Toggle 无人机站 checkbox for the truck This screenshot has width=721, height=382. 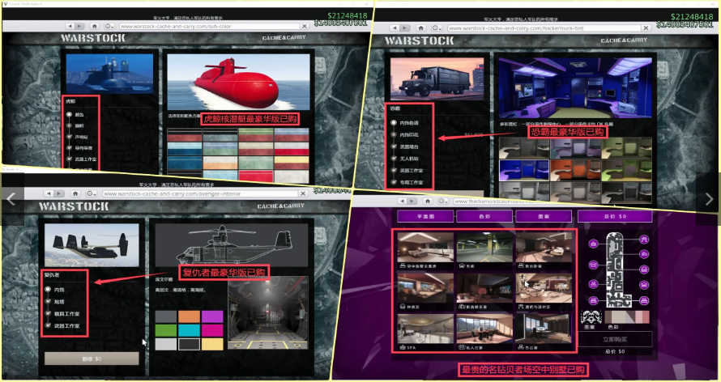tap(394, 159)
